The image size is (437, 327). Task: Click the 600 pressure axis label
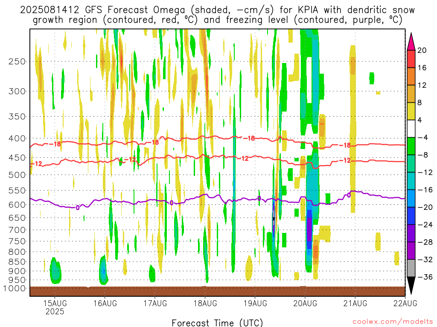[x=17, y=205]
